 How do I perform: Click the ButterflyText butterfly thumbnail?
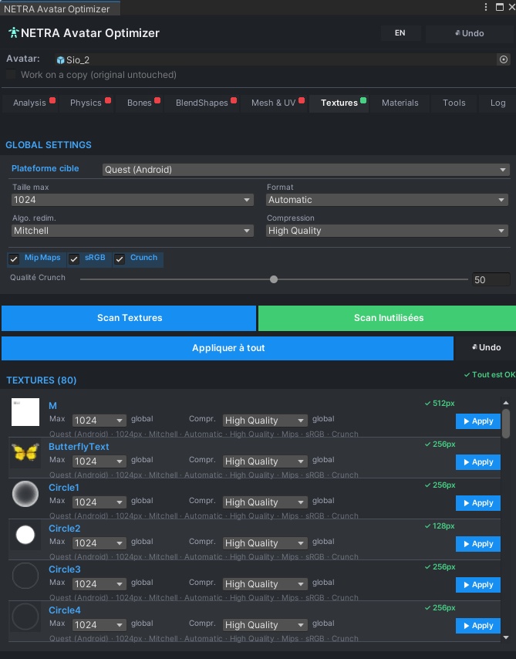pos(25,453)
